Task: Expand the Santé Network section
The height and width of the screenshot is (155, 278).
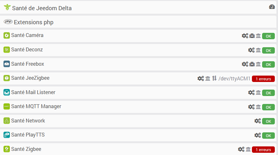Action: click(x=138, y=121)
